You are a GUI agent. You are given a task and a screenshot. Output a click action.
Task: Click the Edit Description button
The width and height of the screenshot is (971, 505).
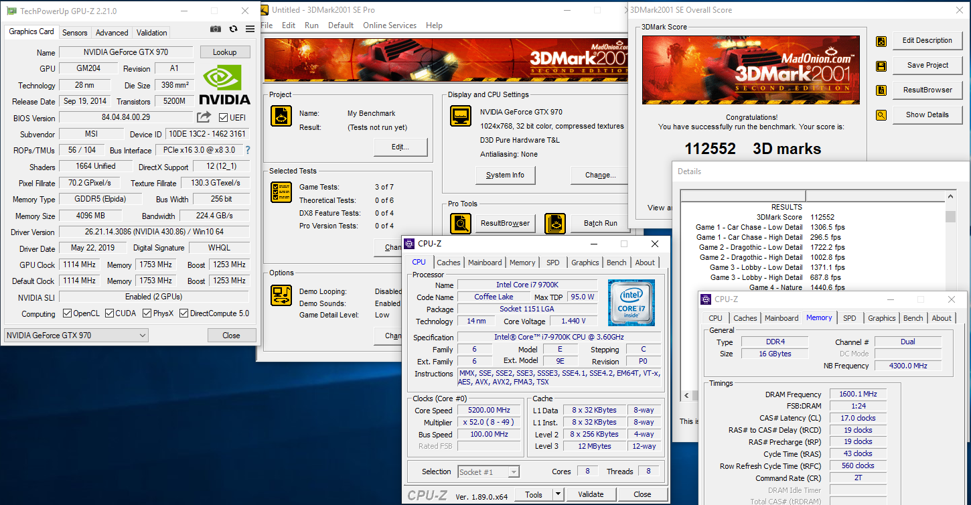point(927,40)
